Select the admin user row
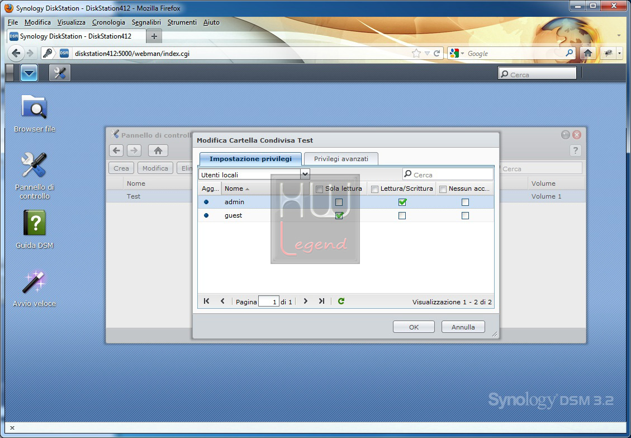 346,202
